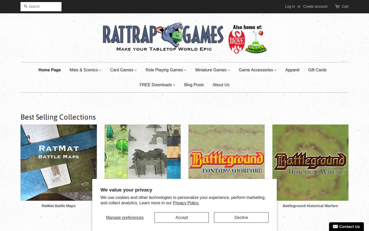Open the Blog Posts menu item

[x=194, y=85]
